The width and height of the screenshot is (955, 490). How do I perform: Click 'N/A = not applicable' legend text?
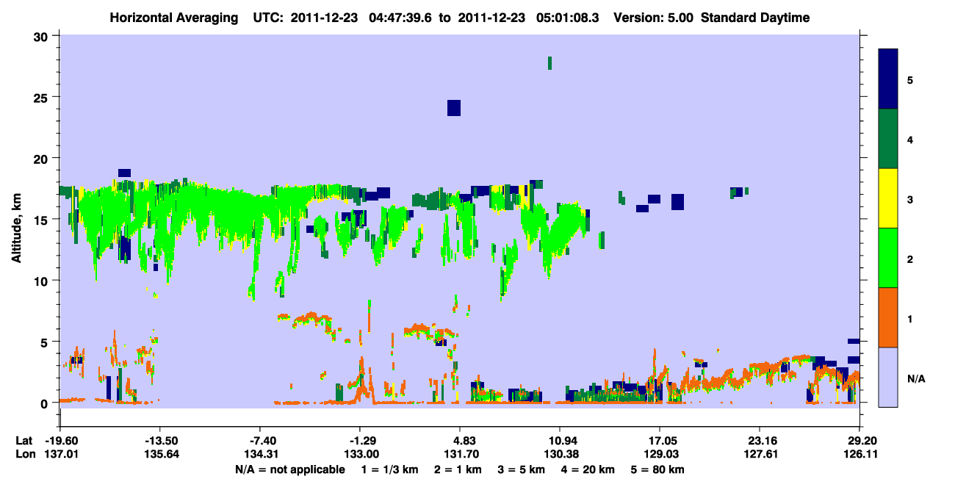point(290,469)
